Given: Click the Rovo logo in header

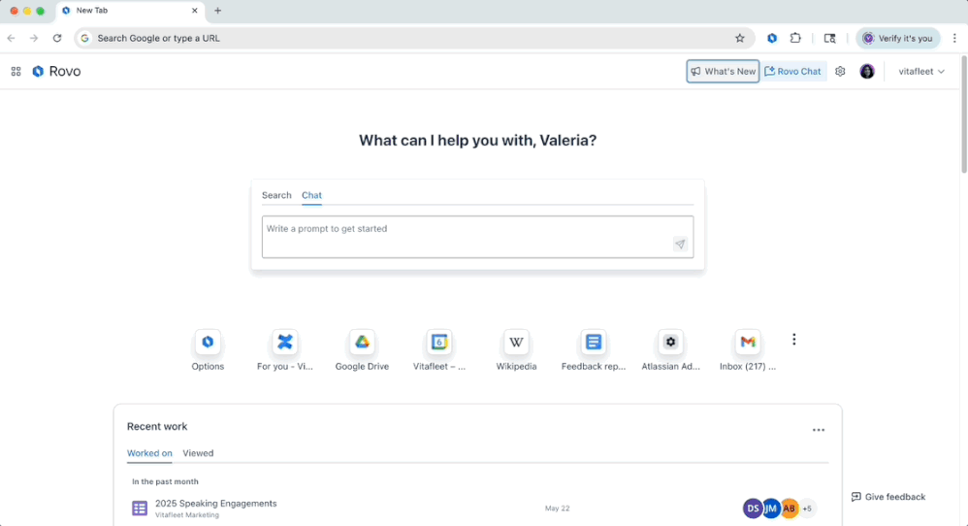Looking at the screenshot, I should (56, 72).
